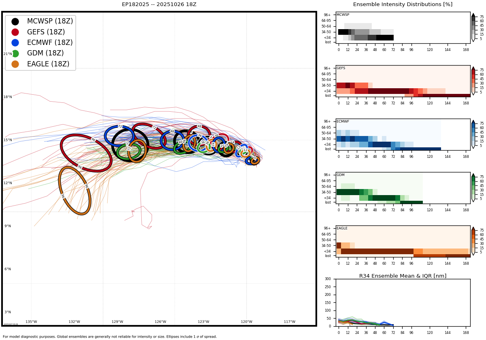486x340 pixels.
Task: Click the orange EAGLE legend marker
Action: 15,64
